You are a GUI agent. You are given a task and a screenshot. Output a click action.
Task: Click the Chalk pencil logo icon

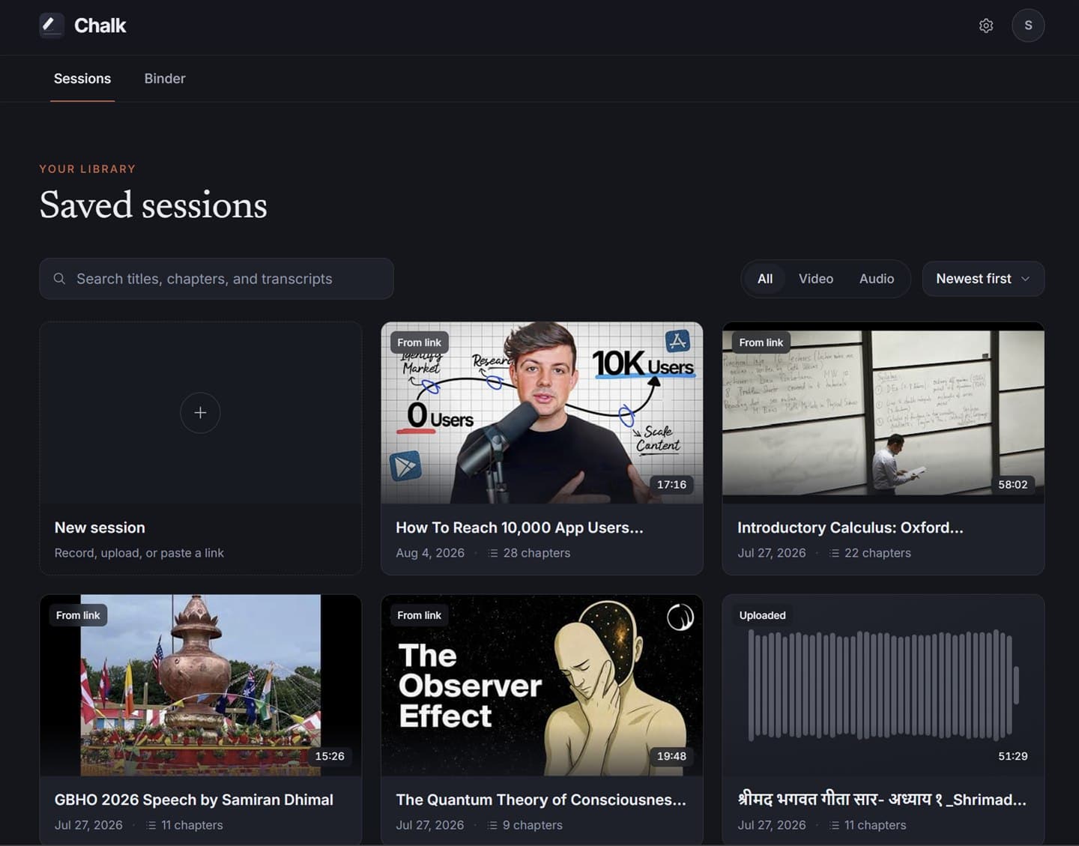[x=52, y=25]
